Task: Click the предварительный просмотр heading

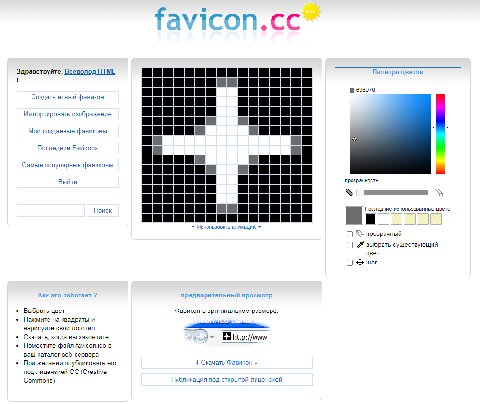Action: (226, 295)
